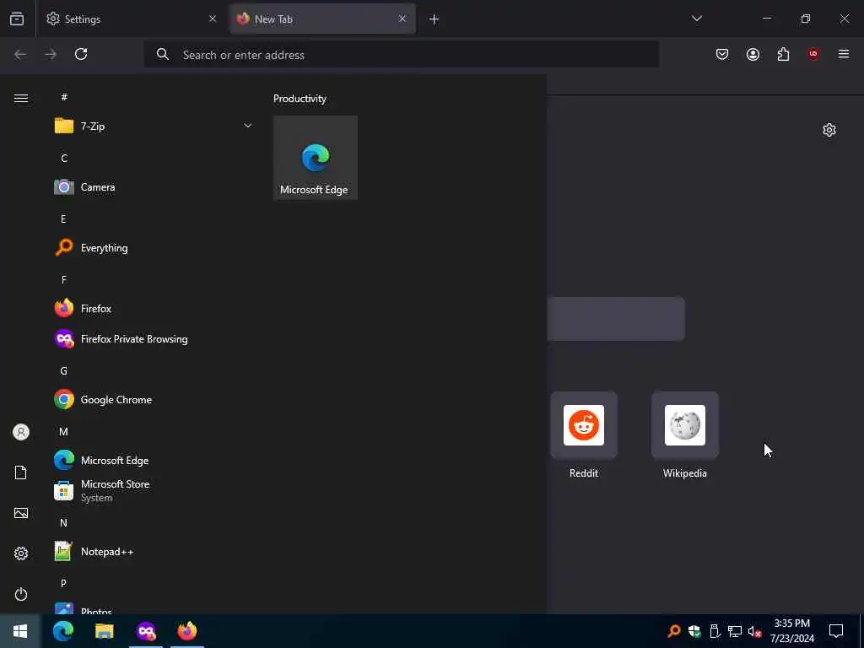Open Safely Remove Hardware tray icon
Screen dimensions: 864x648
(x=715, y=631)
